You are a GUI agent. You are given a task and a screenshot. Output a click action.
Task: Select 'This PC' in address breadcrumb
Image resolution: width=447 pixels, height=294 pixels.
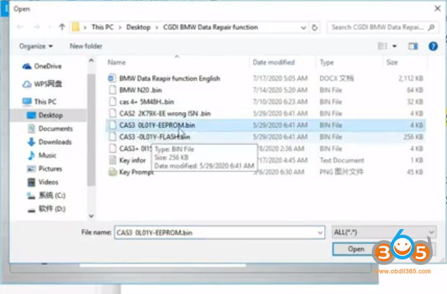point(102,27)
